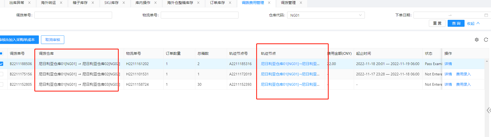
Task: Click 费用录入 link for B2211152805
Action: tap(463, 84)
